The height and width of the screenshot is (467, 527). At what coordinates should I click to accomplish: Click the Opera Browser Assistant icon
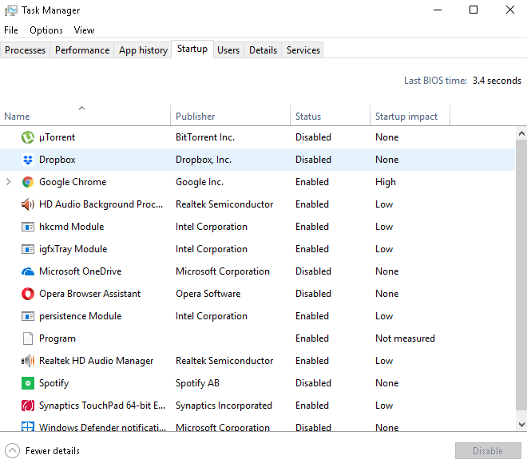click(x=28, y=294)
